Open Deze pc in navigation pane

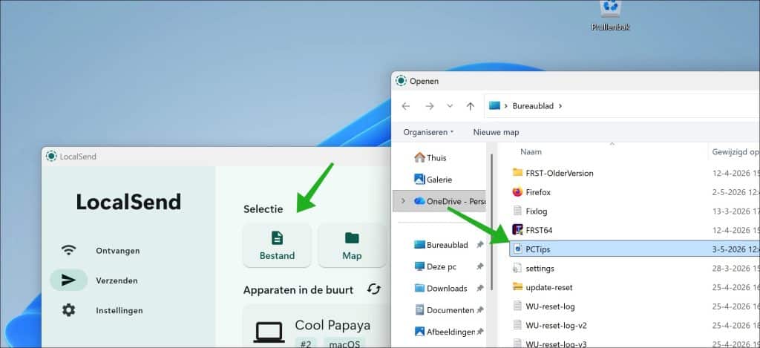tap(435, 266)
